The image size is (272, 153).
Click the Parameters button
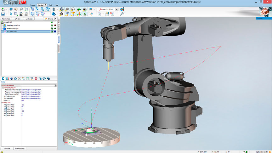tap(6, 19)
